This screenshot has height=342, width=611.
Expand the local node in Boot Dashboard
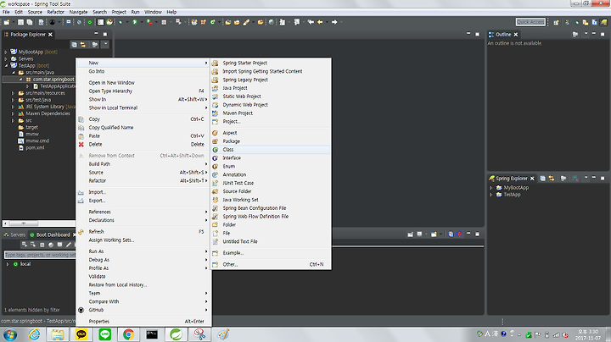tap(8, 264)
